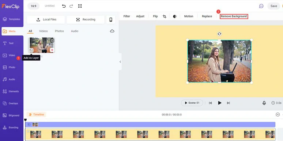Image resolution: width=283 pixels, height=141 pixels.
Task: Select the image layer track in timeline
Action: 150,125
